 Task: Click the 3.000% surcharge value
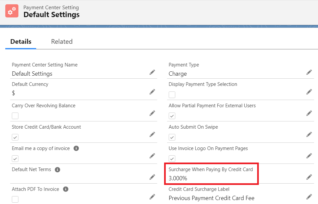[178, 178]
